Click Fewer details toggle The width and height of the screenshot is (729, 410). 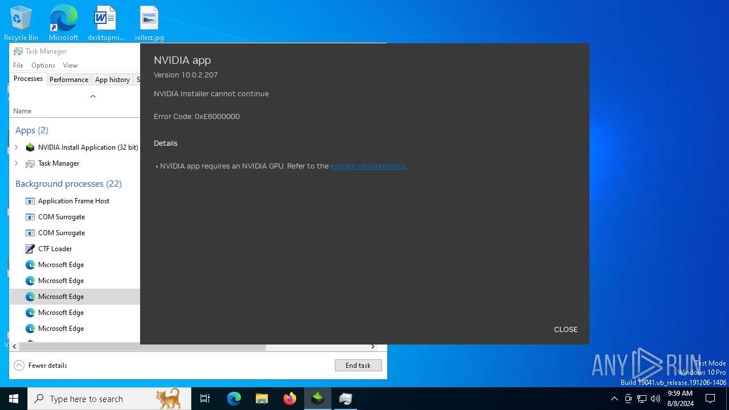coord(40,366)
